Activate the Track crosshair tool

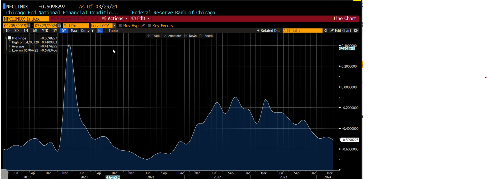point(154,36)
